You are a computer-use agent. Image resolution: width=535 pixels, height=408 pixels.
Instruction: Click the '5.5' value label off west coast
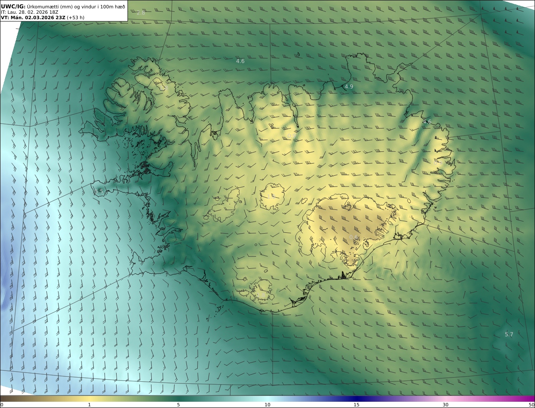(99, 191)
